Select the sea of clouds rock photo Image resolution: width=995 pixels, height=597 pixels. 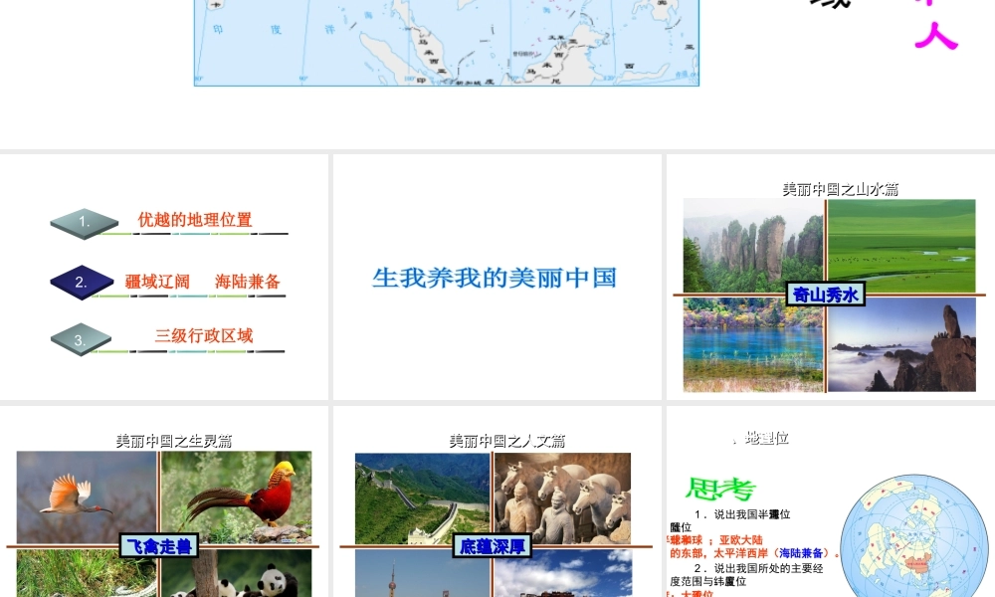click(901, 344)
